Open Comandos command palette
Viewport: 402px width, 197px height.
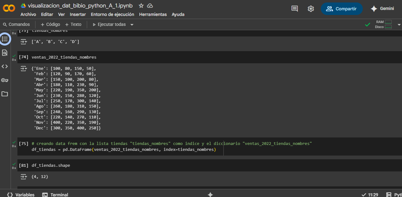click(16, 24)
